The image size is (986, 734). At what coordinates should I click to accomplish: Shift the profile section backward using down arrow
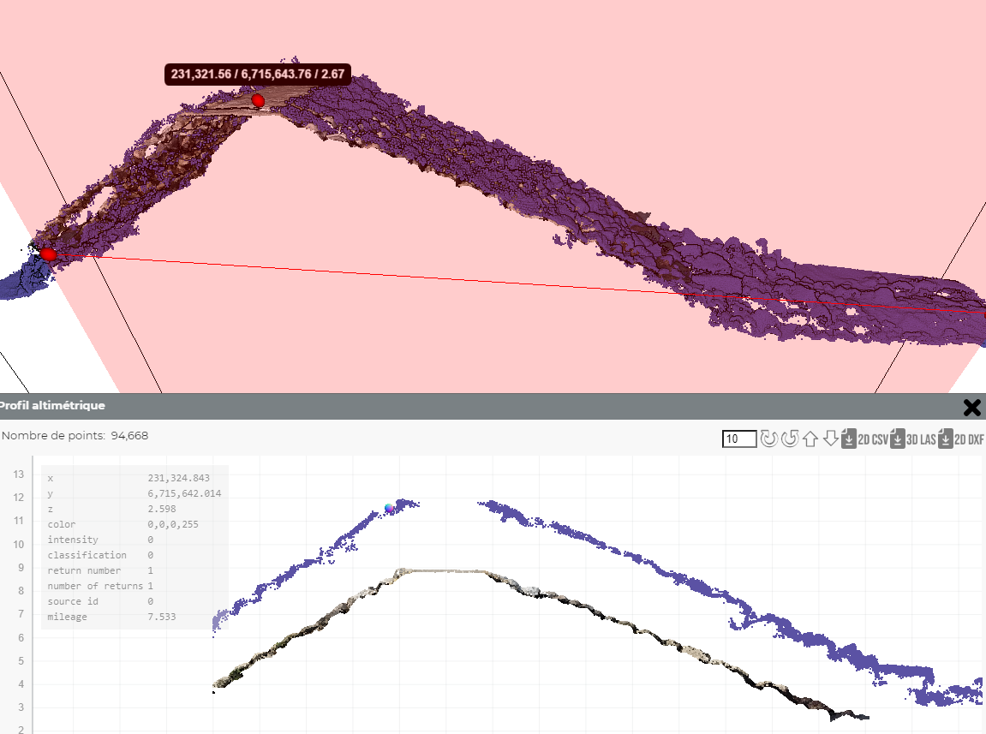point(829,439)
